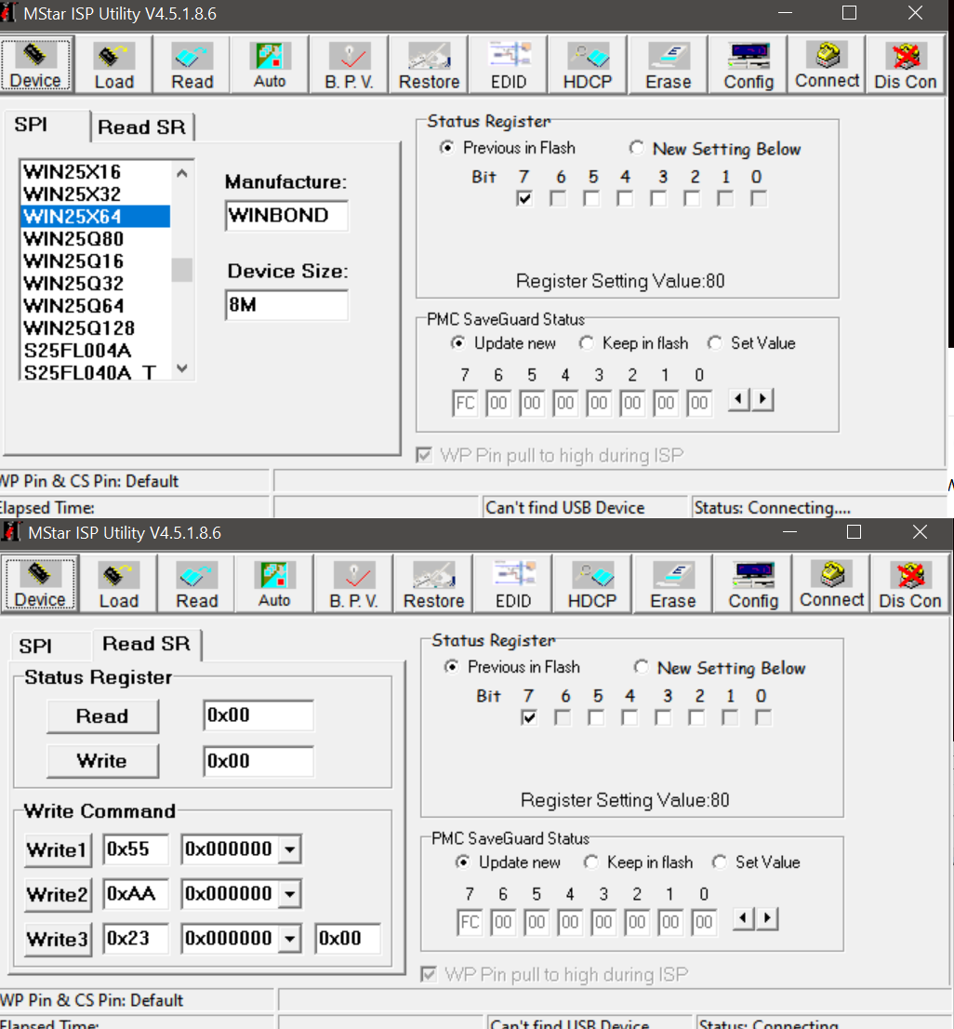This screenshot has height=1029, width=954.
Task: Click Write2 command button
Action: point(58,894)
